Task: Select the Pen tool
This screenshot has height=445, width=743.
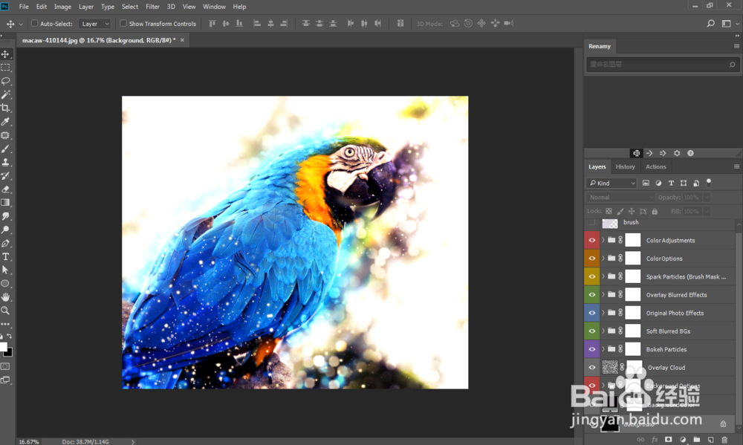Action: (x=6, y=243)
